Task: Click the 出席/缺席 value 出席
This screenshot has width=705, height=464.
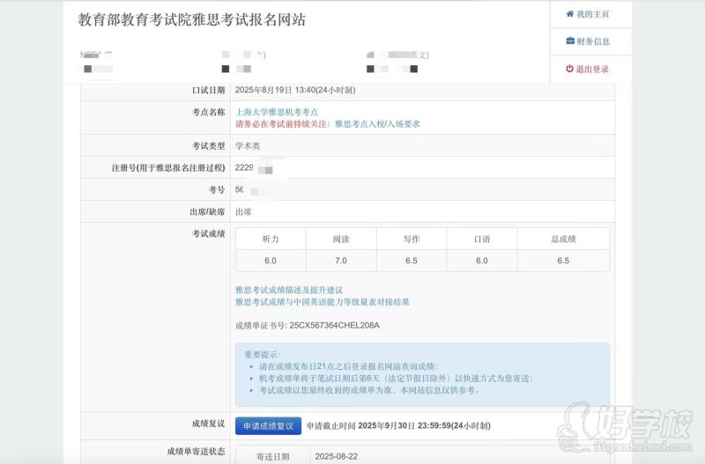Action: [x=243, y=211]
